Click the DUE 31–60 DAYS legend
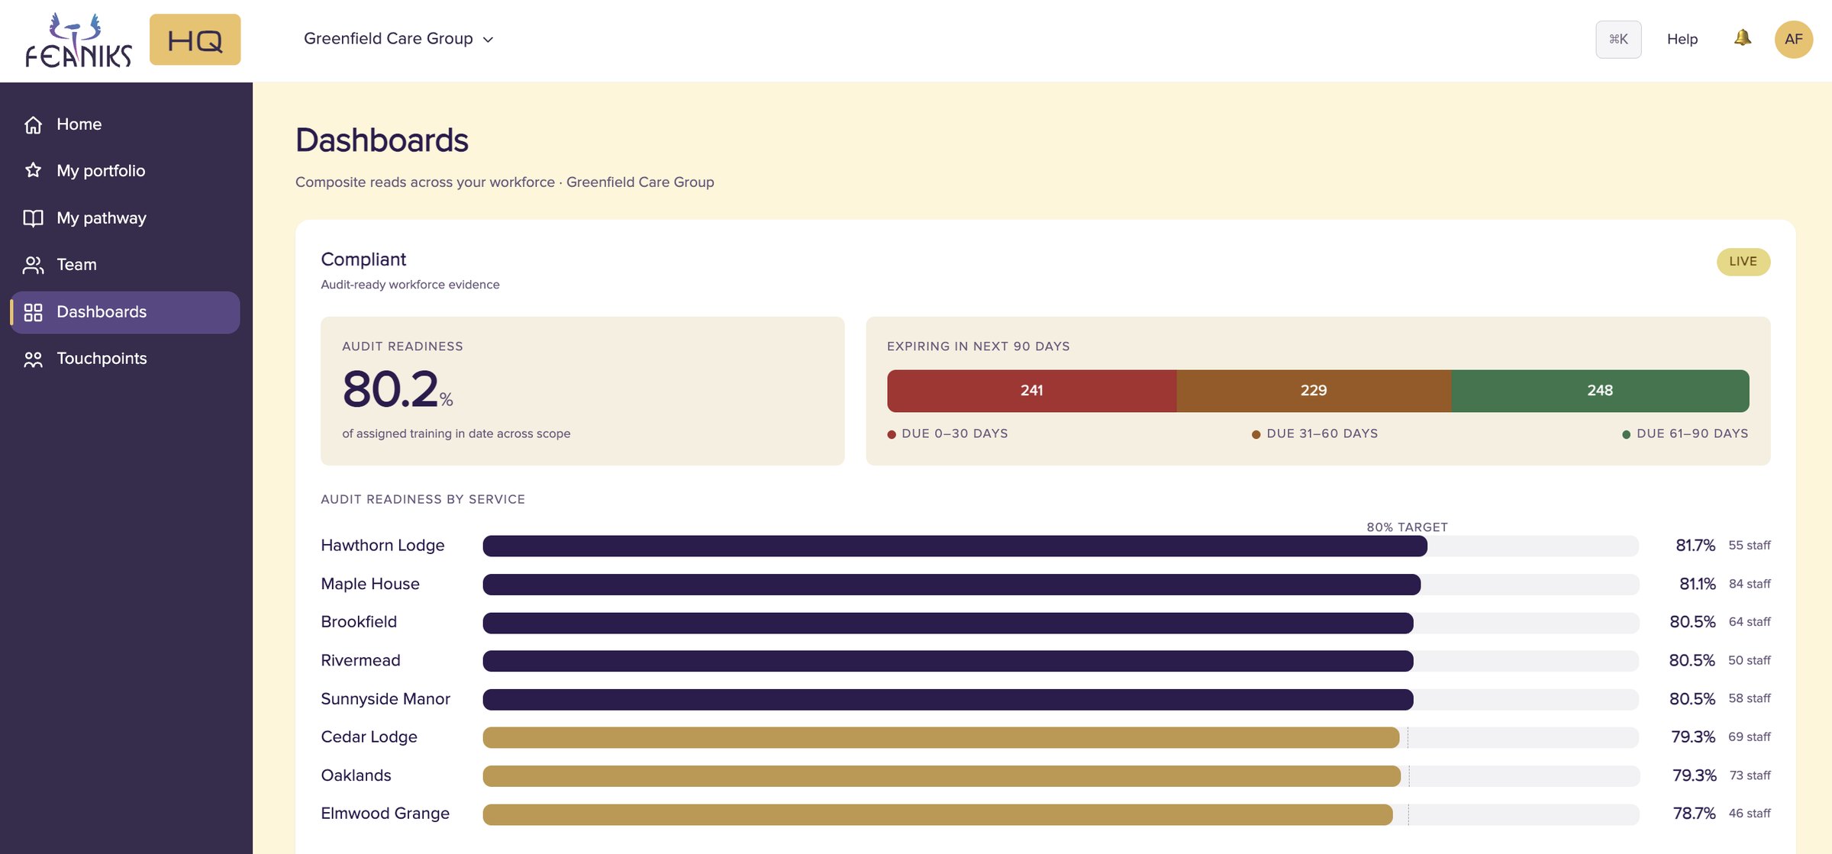 point(1314,433)
